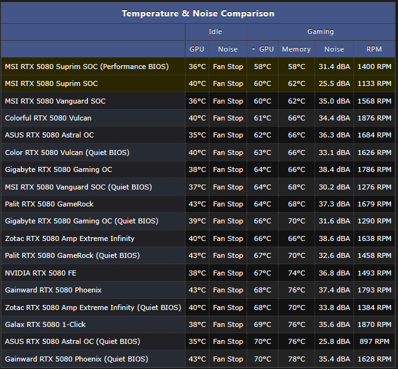Sort table by the Memory column header
This screenshot has height=369, width=398.
click(x=296, y=49)
